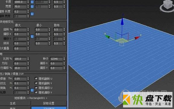Click the 倒角 H. field showing 0.1
Screen dimensions: 174x109
20,88
